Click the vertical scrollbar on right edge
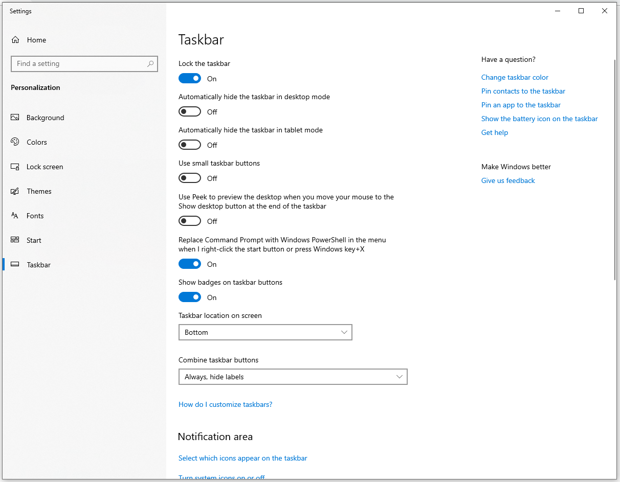 pyautogui.click(x=615, y=169)
